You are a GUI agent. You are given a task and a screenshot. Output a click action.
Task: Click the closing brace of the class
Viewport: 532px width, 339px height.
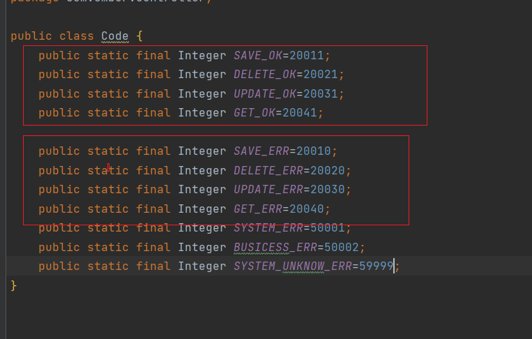coord(14,285)
